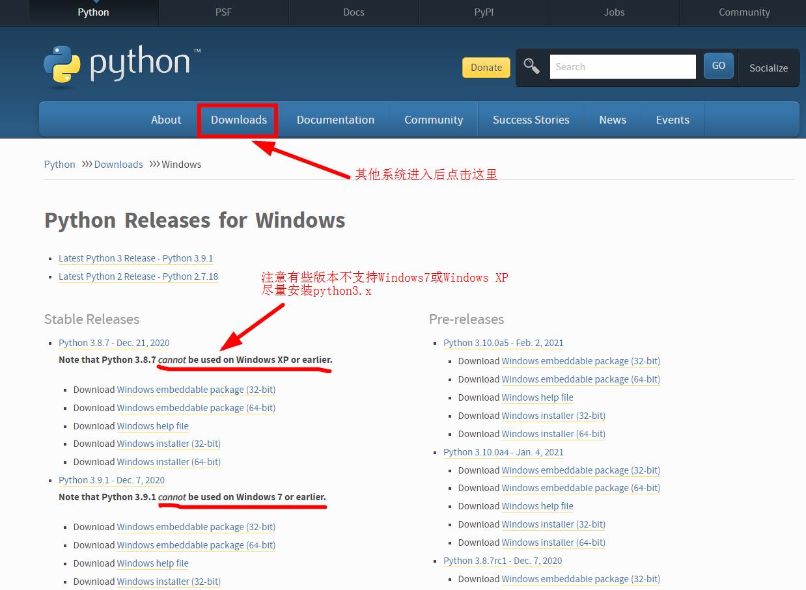
Task: Open the Community item in main navigation bar
Action: tap(434, 120)
